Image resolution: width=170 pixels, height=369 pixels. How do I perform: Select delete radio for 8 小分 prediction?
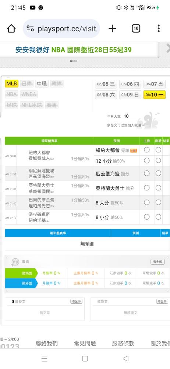[x=158, y=217]
